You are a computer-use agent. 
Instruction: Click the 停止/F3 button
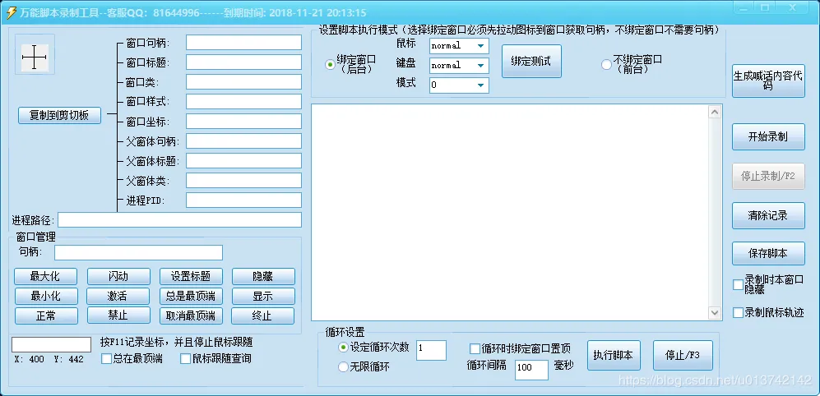pos(683,355)
